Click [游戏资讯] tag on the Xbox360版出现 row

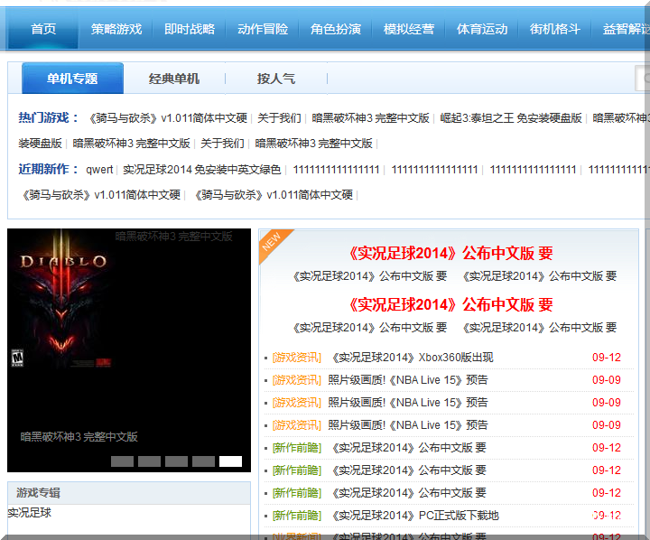pyautogui.click(x=296, y=358)
